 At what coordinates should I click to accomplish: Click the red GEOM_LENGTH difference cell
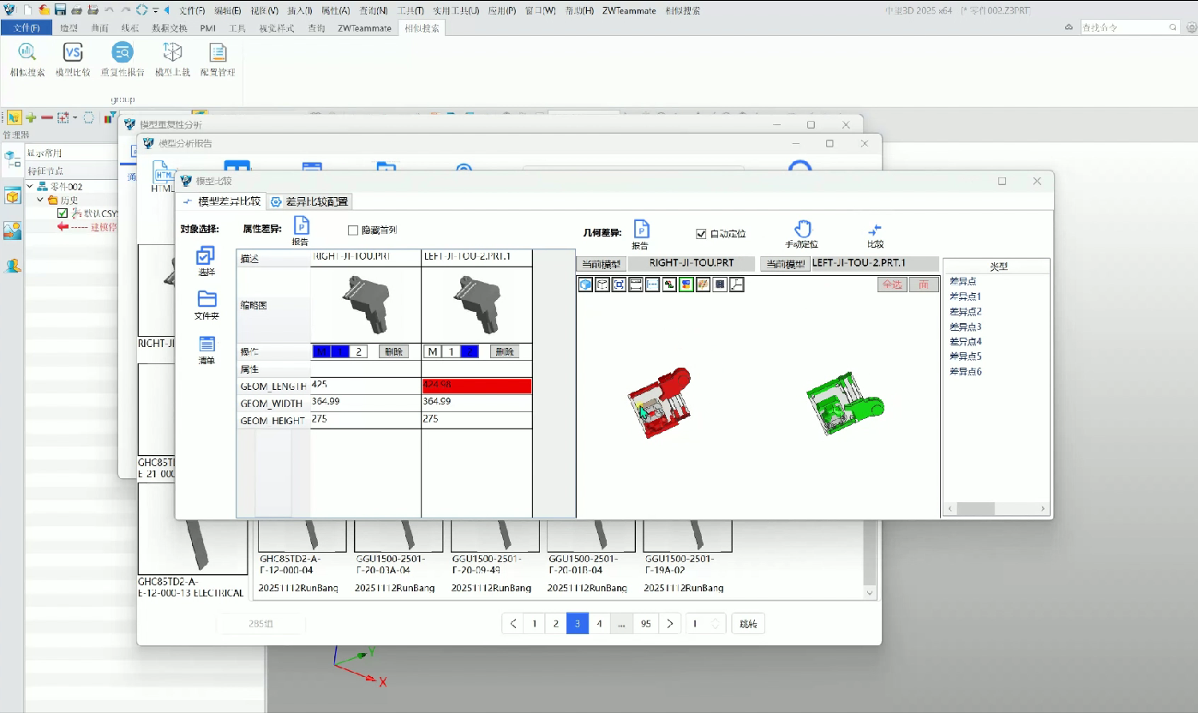pos(476,386)
